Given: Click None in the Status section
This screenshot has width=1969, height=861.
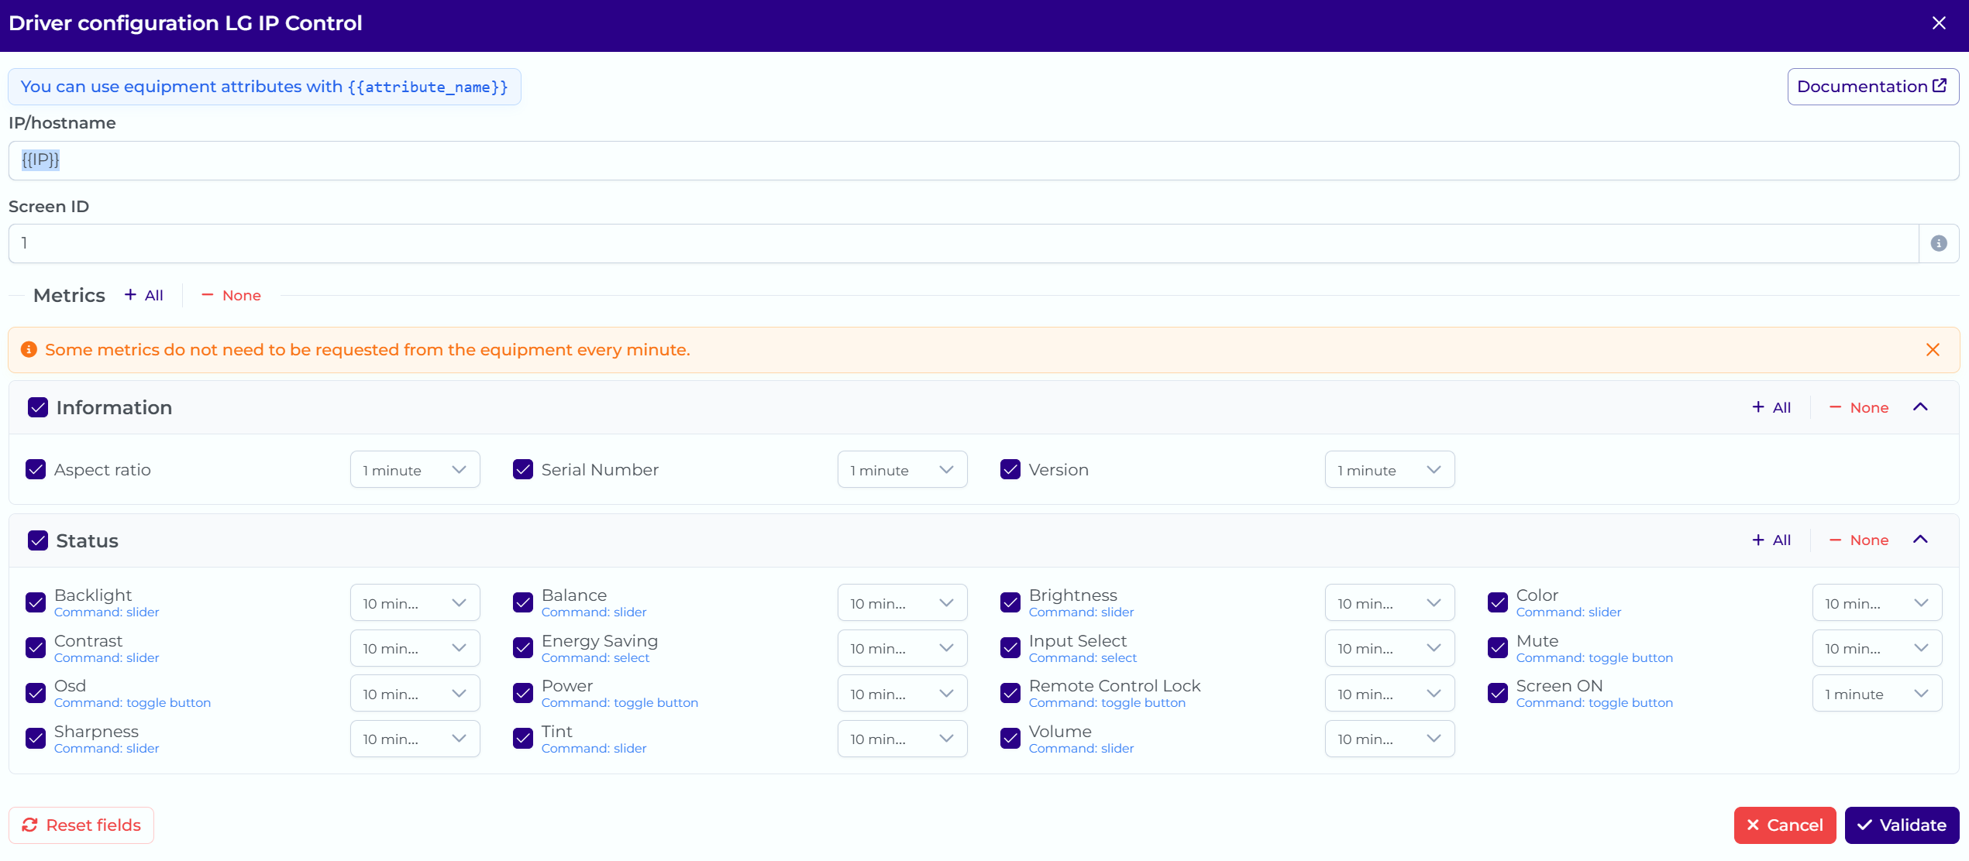Looking at the screenshot, I should tap(1859, 540).
